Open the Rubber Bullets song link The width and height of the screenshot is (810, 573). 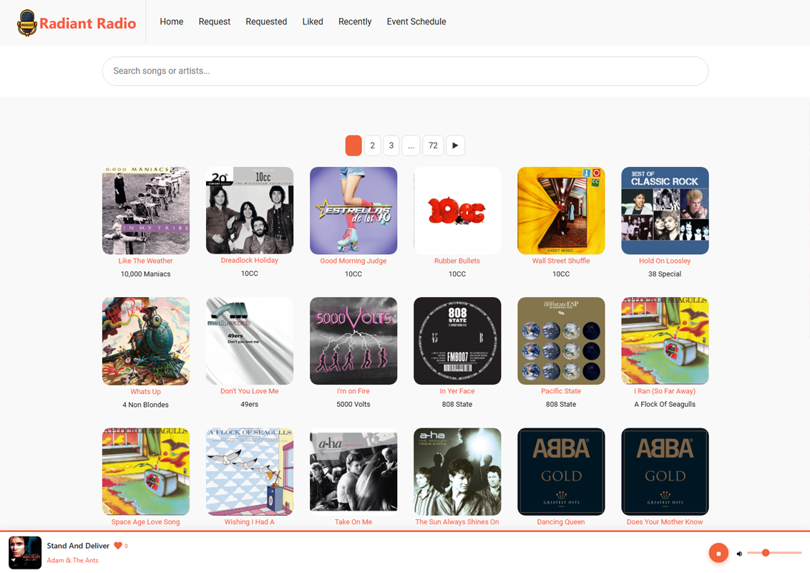point(457,261)
